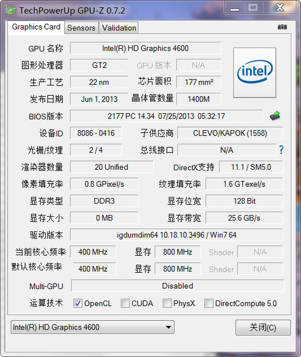The image size is (301, 357).
Task: Click the BIOS version field 2177 PC 14.34
Action: coord(166,116)
